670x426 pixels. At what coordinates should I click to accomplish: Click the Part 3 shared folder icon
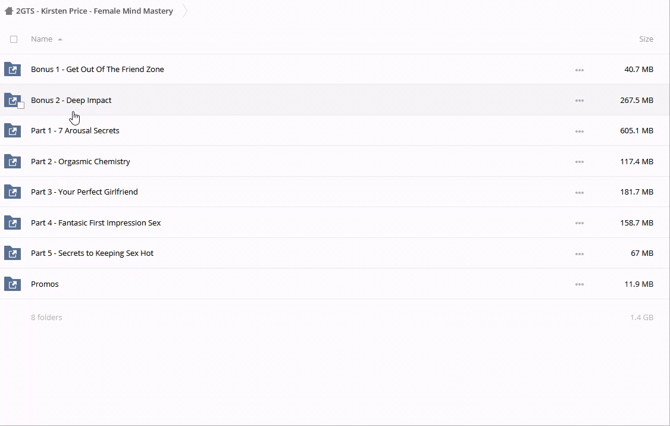[x=12, y=192]
